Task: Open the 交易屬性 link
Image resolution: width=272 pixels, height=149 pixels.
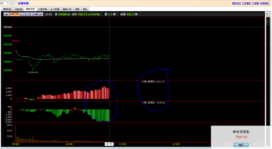Action: pyautogui.click(x=246, y=3)
